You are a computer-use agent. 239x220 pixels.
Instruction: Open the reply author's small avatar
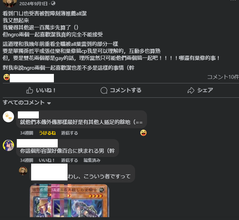point(23,171)
